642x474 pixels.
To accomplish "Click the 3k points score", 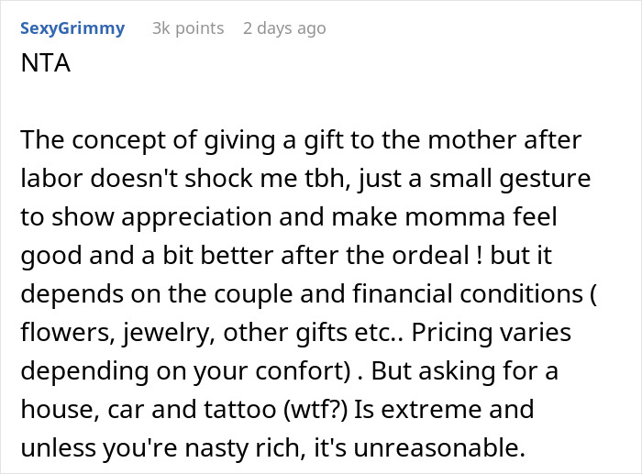I will click(x=188, y=28).
